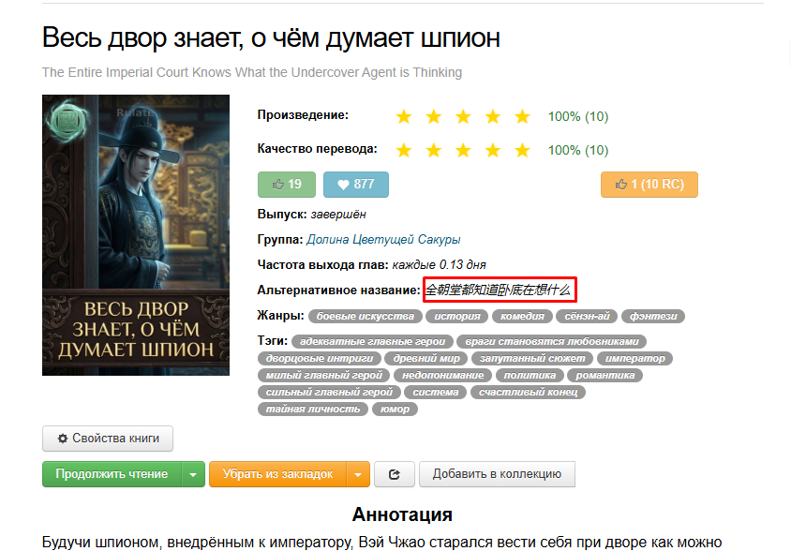
Task: Click the orange thumbs-up 1 (10 RC) button
Action: click(x=649, y=185)
